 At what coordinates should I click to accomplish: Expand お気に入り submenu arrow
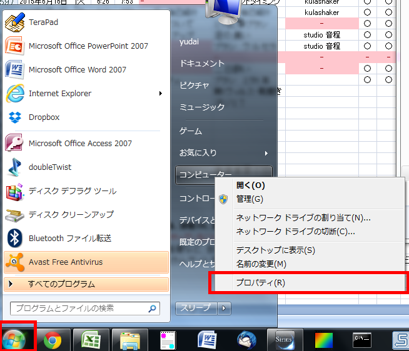[266, 153]
